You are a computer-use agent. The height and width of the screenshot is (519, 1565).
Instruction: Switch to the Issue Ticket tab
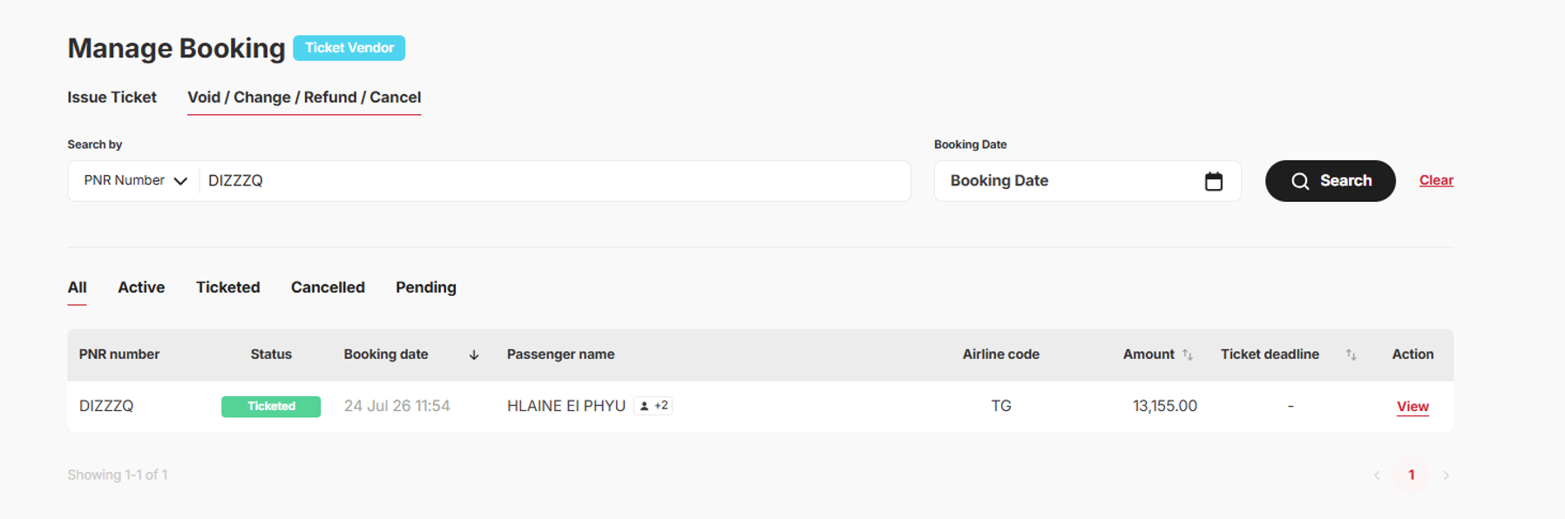(112, 98)
